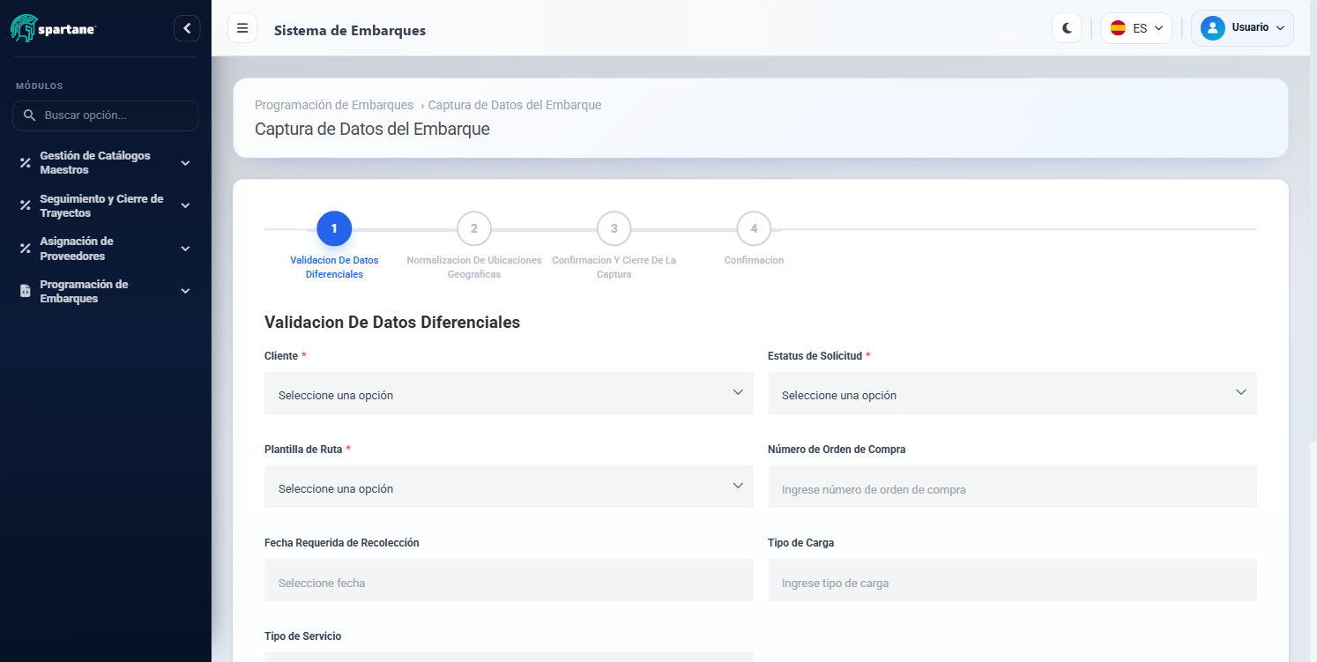1317x662 pixels.
Task: Expand Programación de Embarques chevron in sidebar
Action: point(185,291)
